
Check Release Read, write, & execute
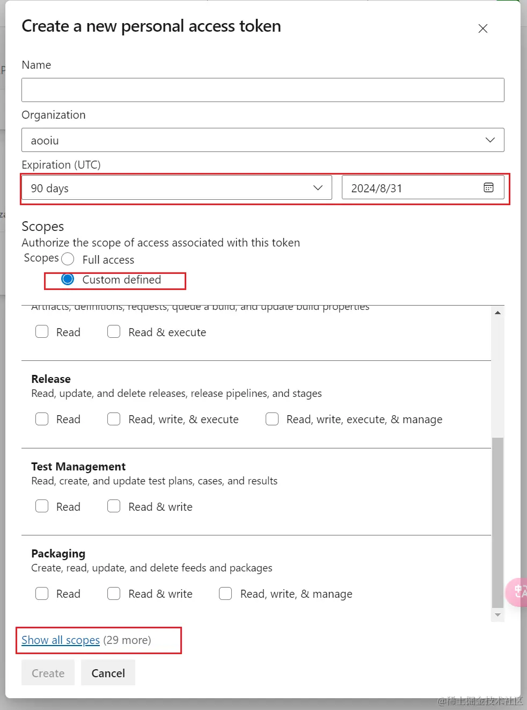tap(114, 419)
